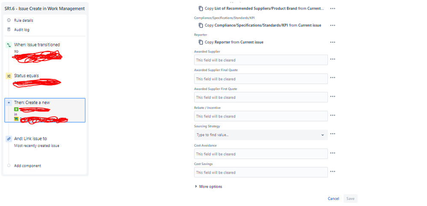
Task: Click the Awarded Supplier Final Quote field
Action: tap(261, 79)
